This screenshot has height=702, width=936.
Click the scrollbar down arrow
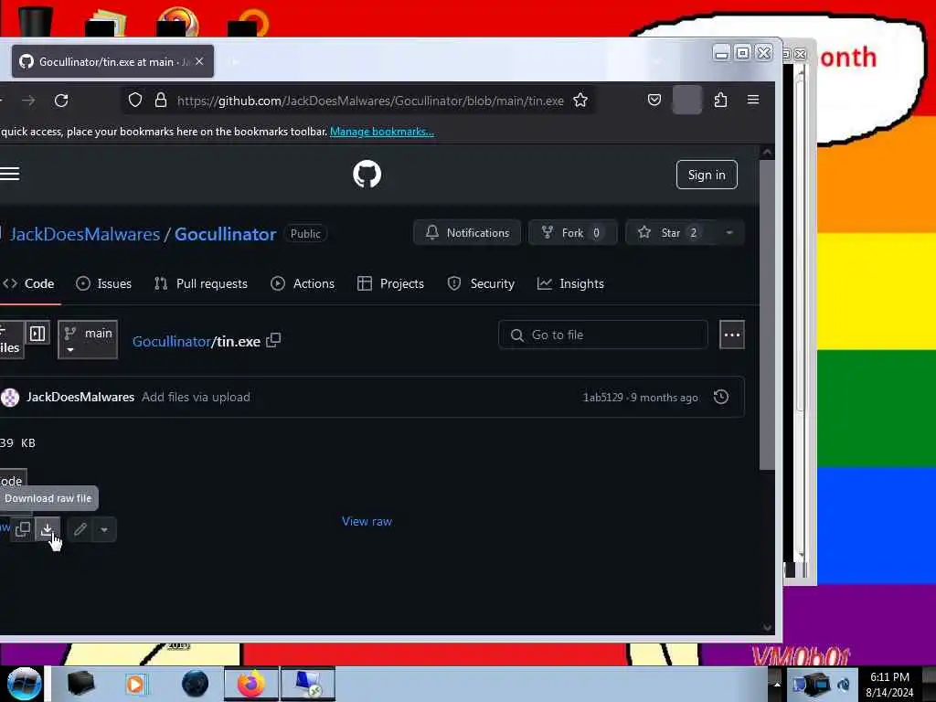pyautogui.click(x=767, y=627)
